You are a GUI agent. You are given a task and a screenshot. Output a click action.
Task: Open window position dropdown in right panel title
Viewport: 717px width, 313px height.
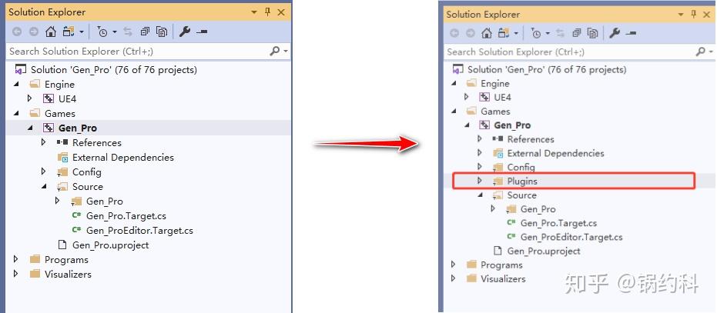pos(681,15)
